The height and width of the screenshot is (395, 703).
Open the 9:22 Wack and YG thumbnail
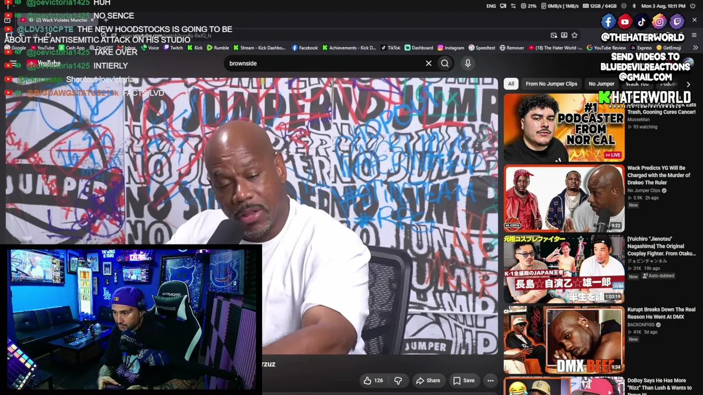564,199
